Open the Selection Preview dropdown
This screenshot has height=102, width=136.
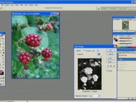(94, 96)
